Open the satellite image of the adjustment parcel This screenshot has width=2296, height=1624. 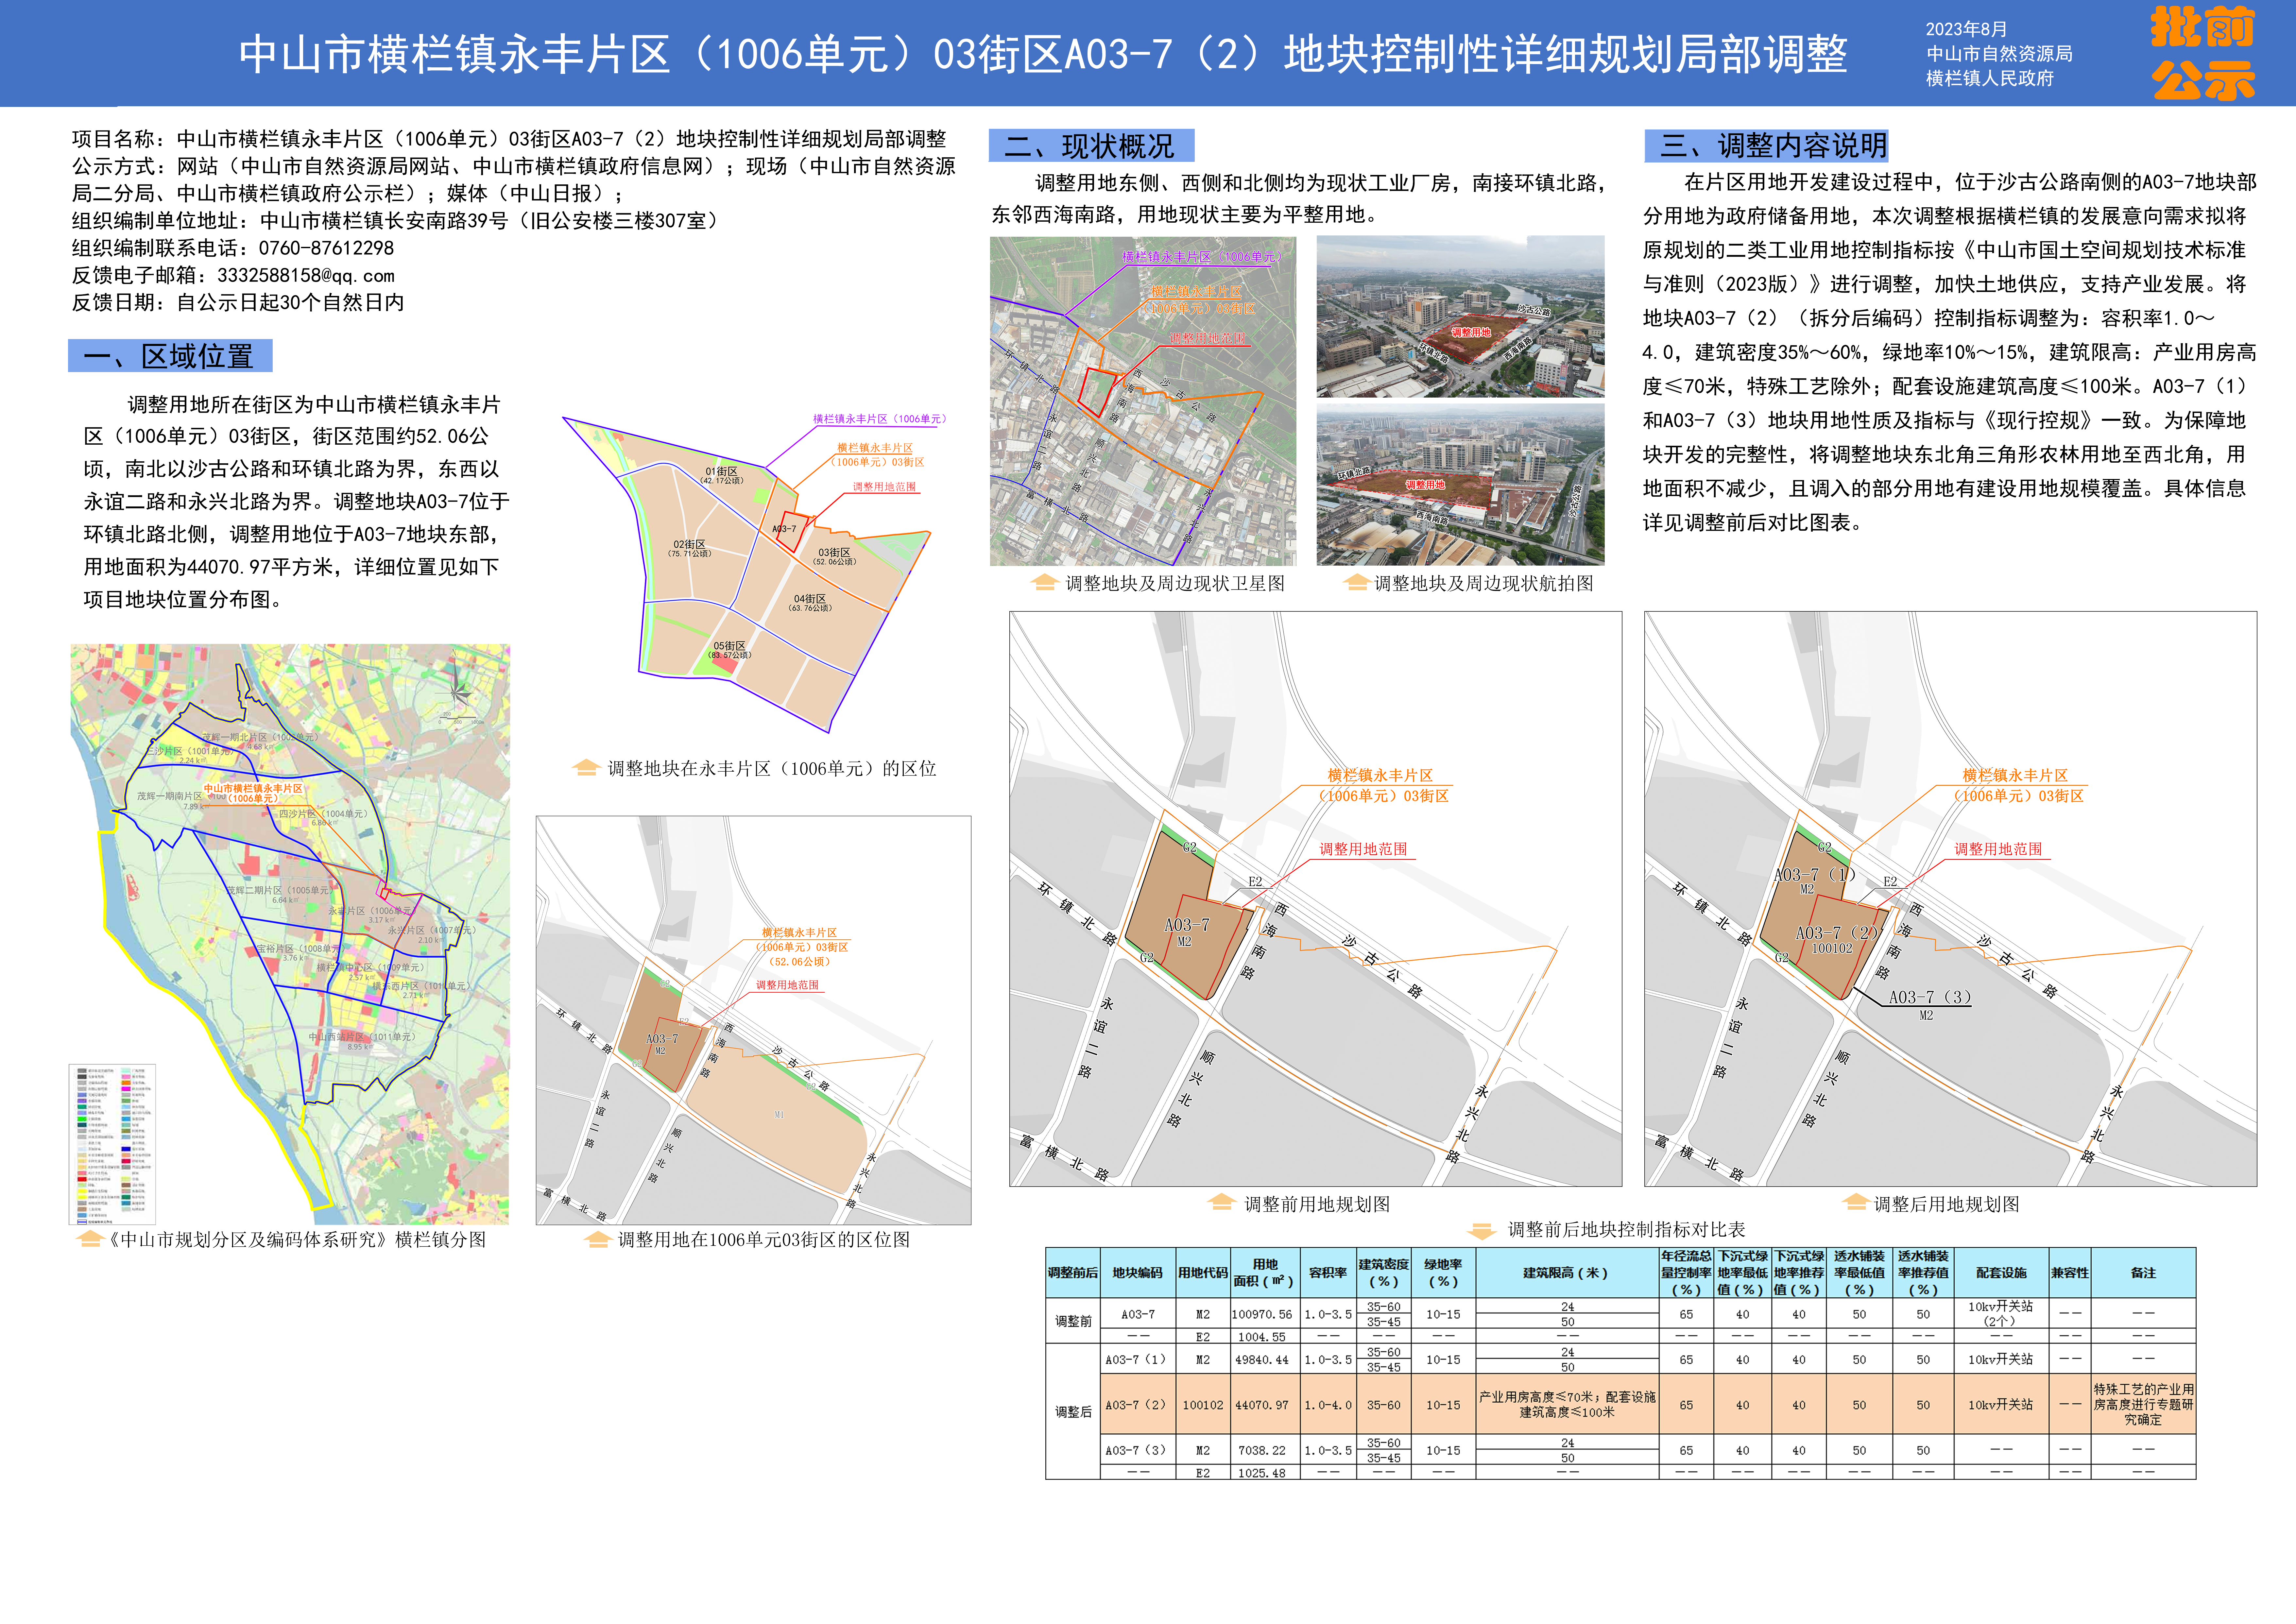click(1143, 401)
